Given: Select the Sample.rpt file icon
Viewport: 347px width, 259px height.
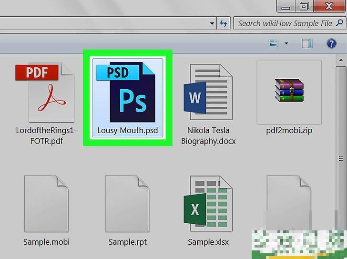Looking at the screenshot, I should 126,204.
